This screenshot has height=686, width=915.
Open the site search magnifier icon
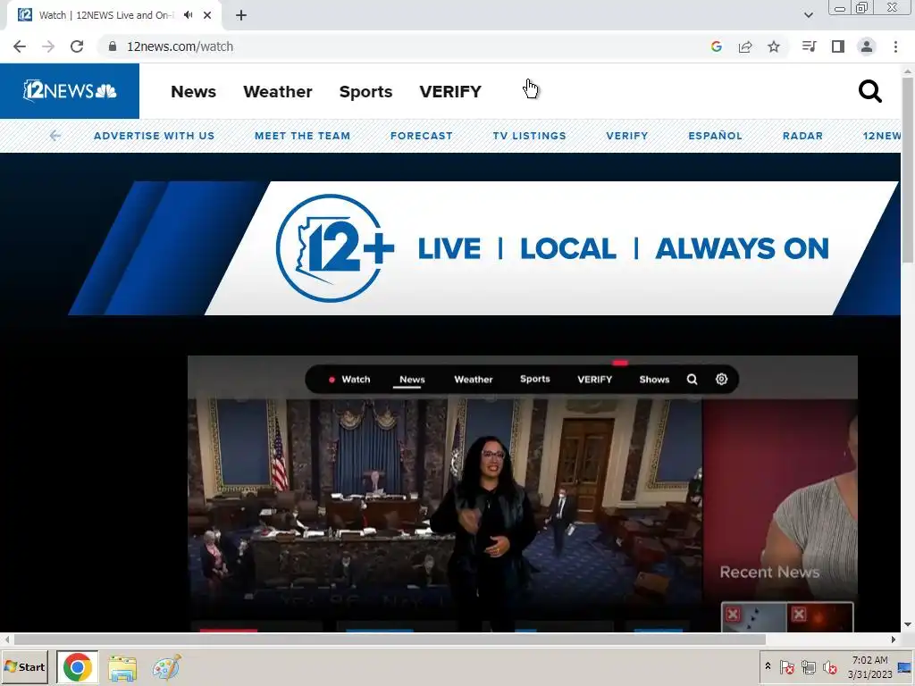click(x=869, y=91)
